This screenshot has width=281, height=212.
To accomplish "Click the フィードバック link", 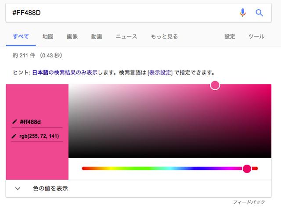I will [249, 202].
